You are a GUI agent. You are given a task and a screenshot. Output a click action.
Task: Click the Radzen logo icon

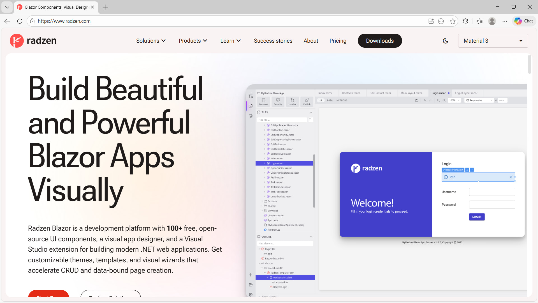pyautogui.click(x=17, y=41)
